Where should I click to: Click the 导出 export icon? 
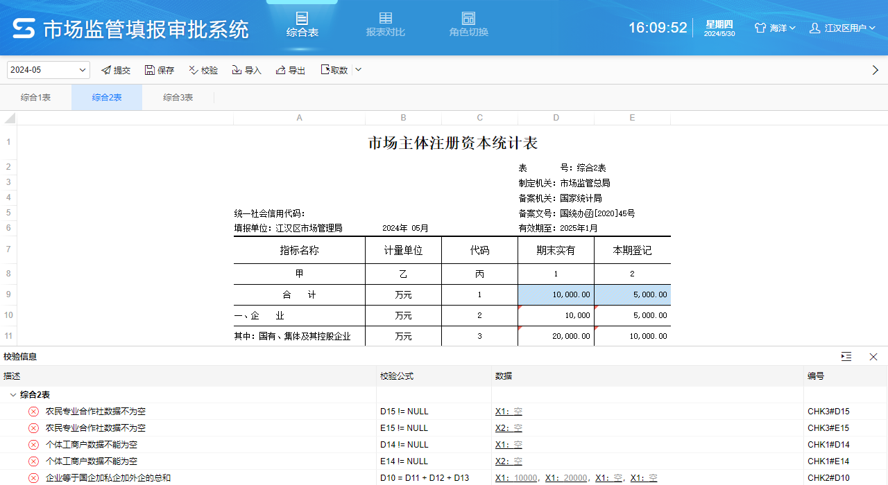pos(280,69)
